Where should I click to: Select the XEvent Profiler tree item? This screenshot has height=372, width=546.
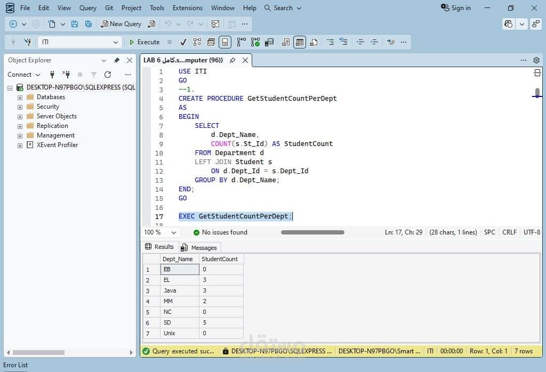click(x=57, y=145)
